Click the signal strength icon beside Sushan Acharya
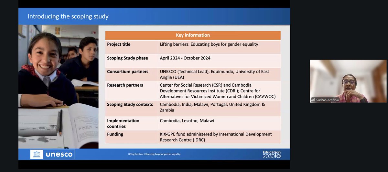 (313, 100)
